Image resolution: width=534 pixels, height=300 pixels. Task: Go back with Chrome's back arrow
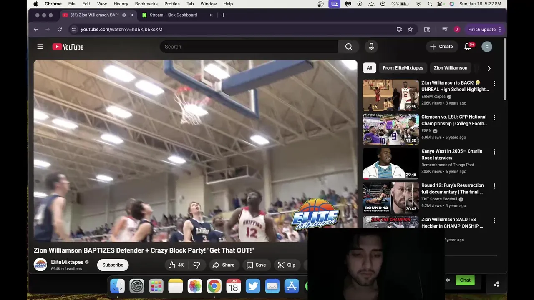point(36,29)
